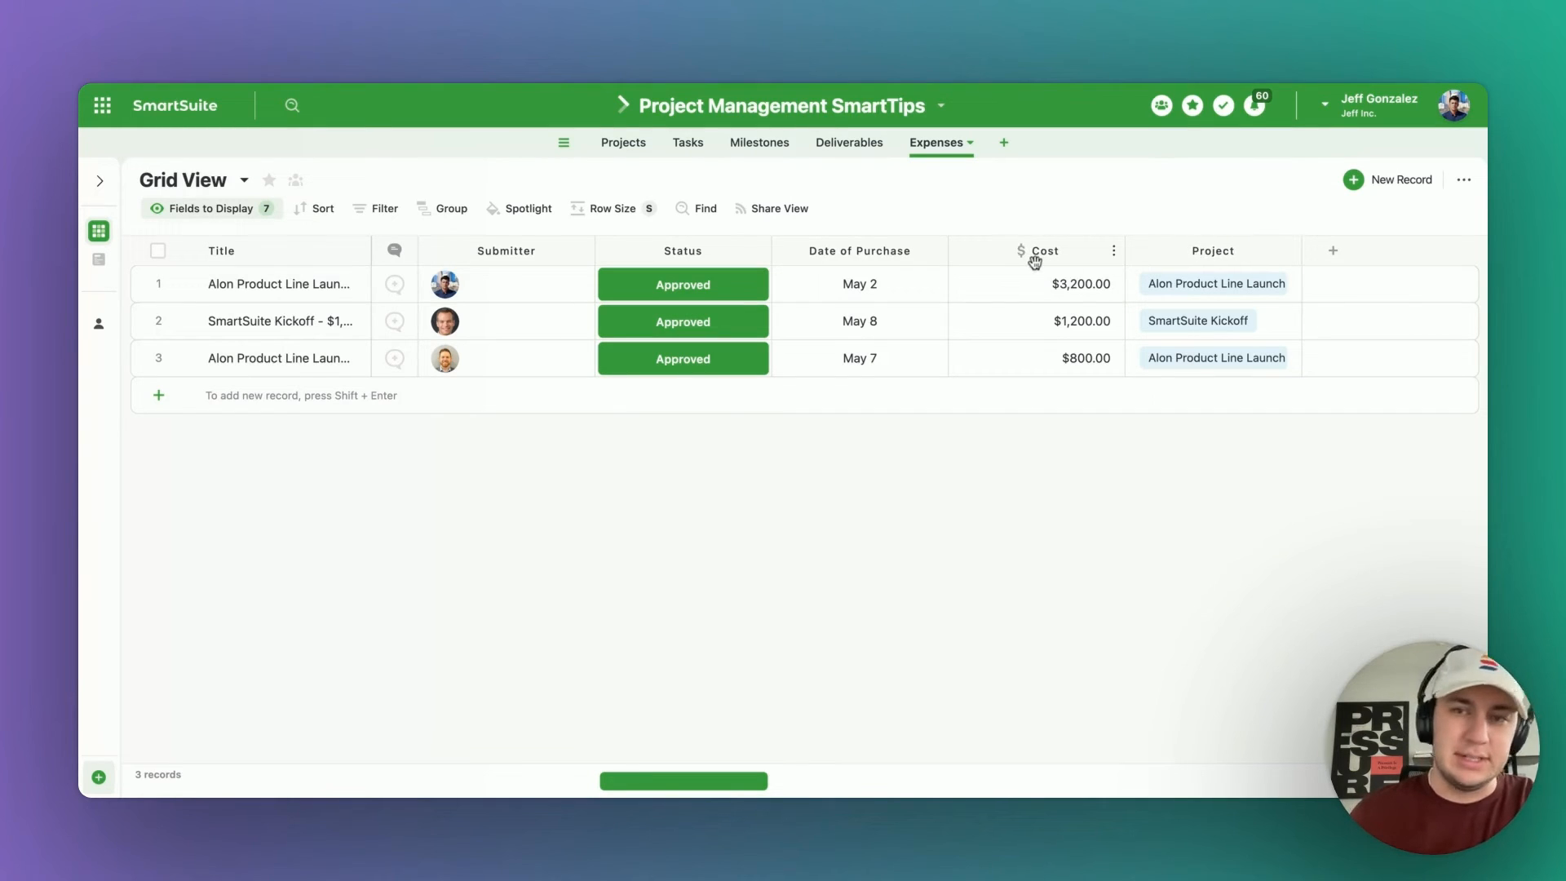
Task: Open account dropdown next to Jeff Gonzalez
Action: [x=1325, y=104]
